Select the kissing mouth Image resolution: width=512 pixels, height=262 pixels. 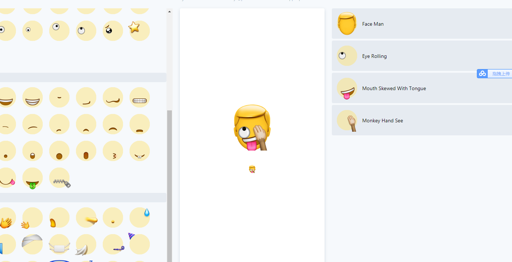(x=113, y=151)
